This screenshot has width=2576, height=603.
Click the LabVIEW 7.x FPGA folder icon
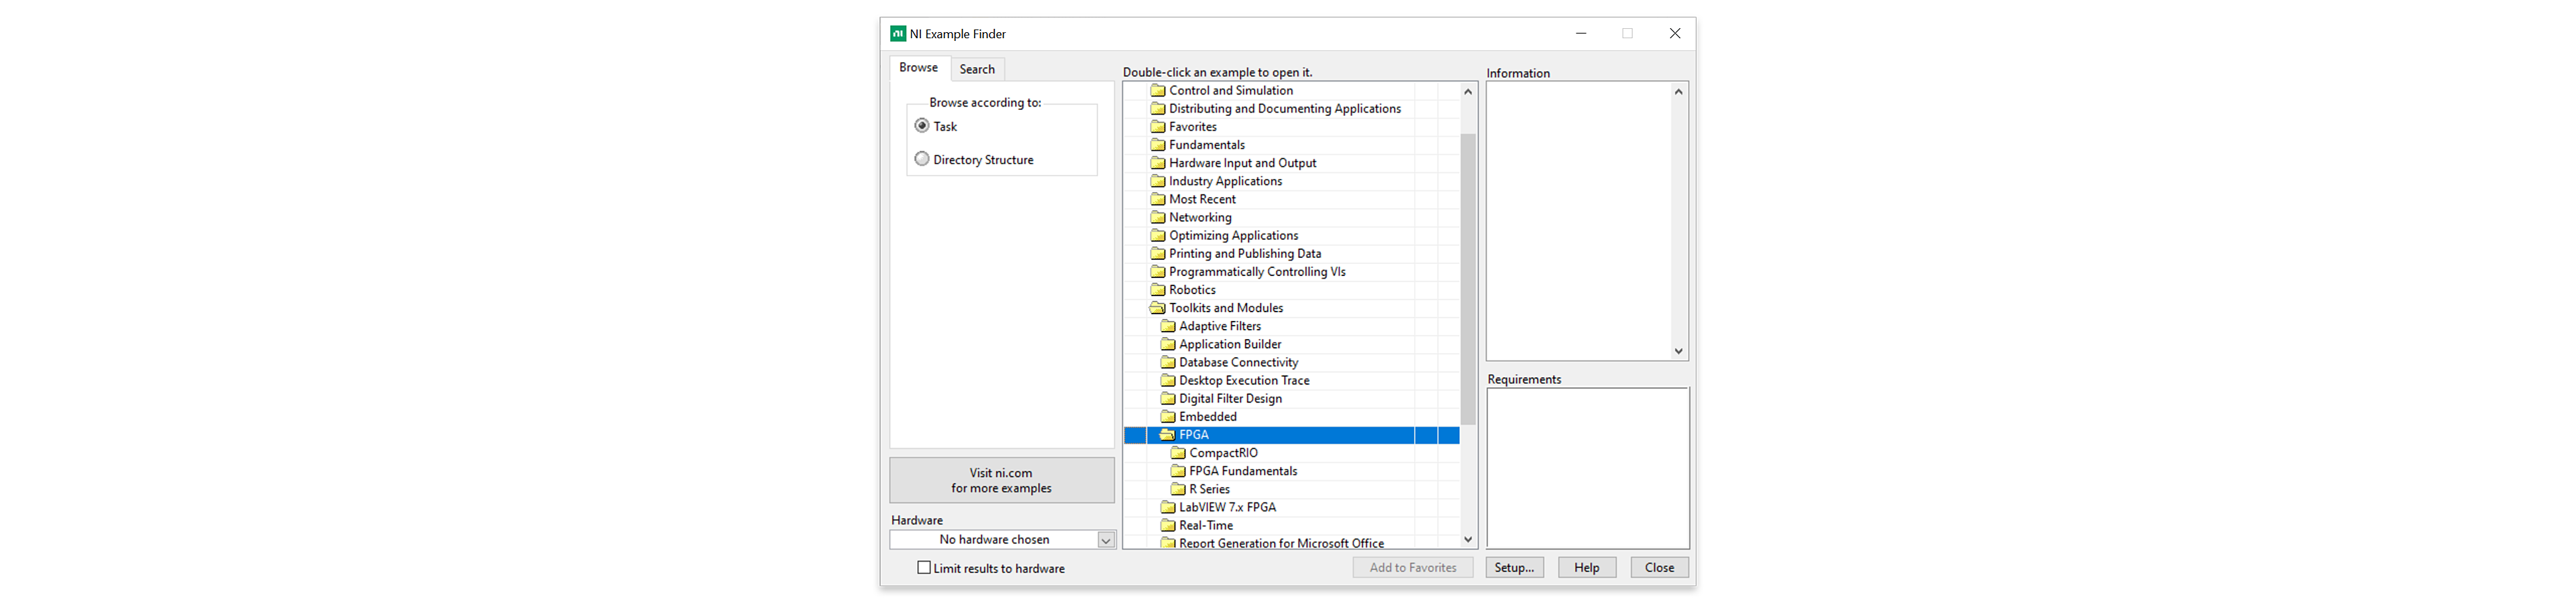tap(1167, 507)
